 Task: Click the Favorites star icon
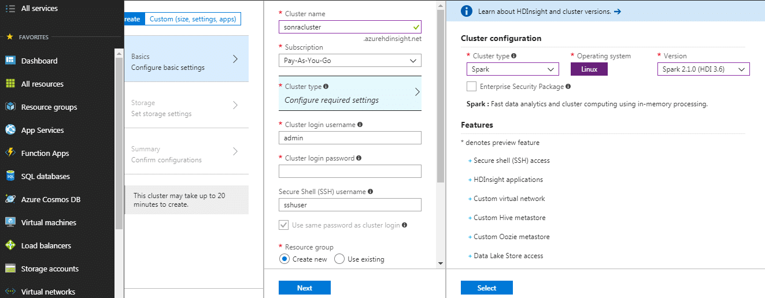click(x=9, y=37)
